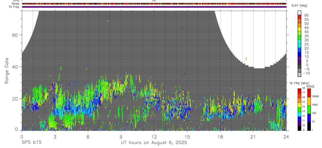
Task: Click the 'SPS b15' label below the plot
Action: click(31, 143)
